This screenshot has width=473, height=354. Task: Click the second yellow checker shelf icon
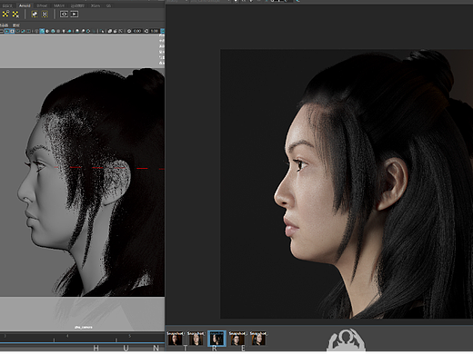15,14
